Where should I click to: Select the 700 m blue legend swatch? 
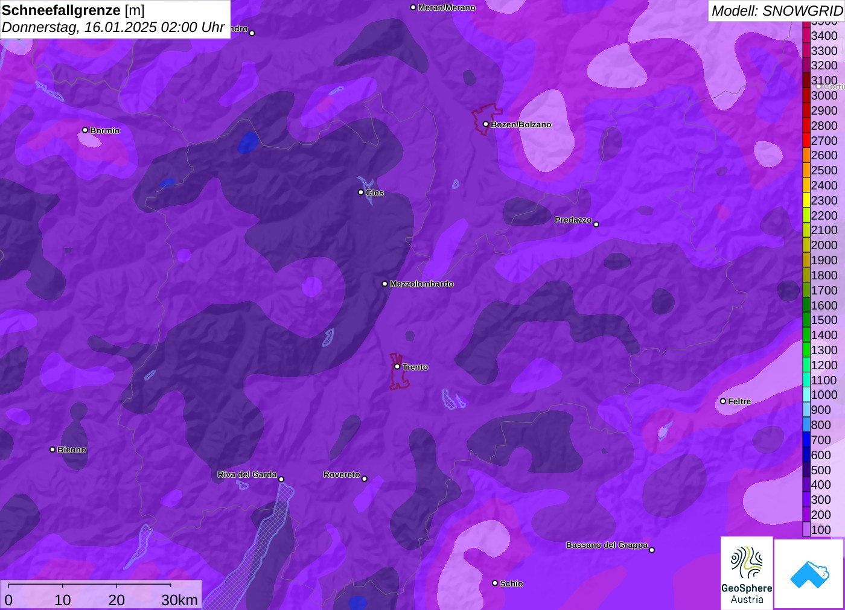coord(806,440)
